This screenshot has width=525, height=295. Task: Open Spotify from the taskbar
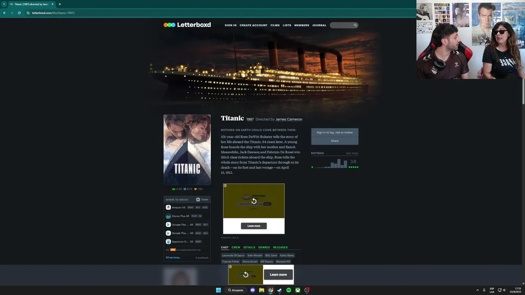pyautogui.click(x=289, y=290)
